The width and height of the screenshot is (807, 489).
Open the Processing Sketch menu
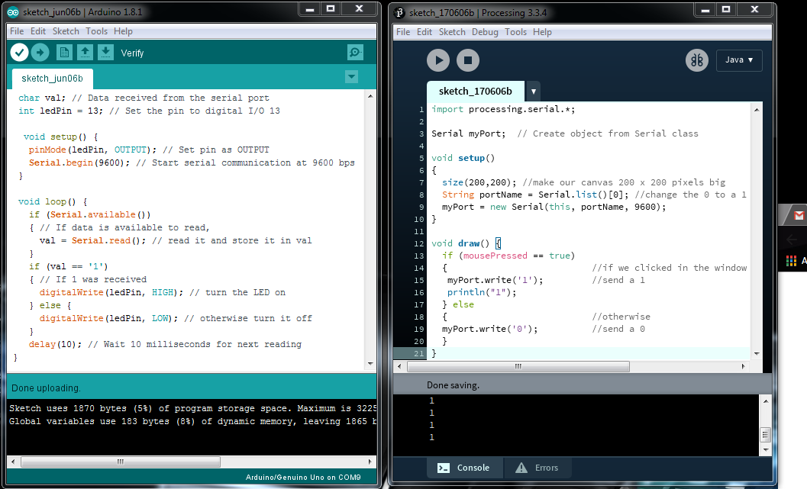pyautogui.click(x=452, y=32)
